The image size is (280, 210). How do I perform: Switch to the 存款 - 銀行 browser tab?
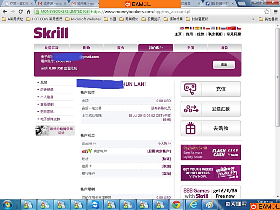click(18, 4)
